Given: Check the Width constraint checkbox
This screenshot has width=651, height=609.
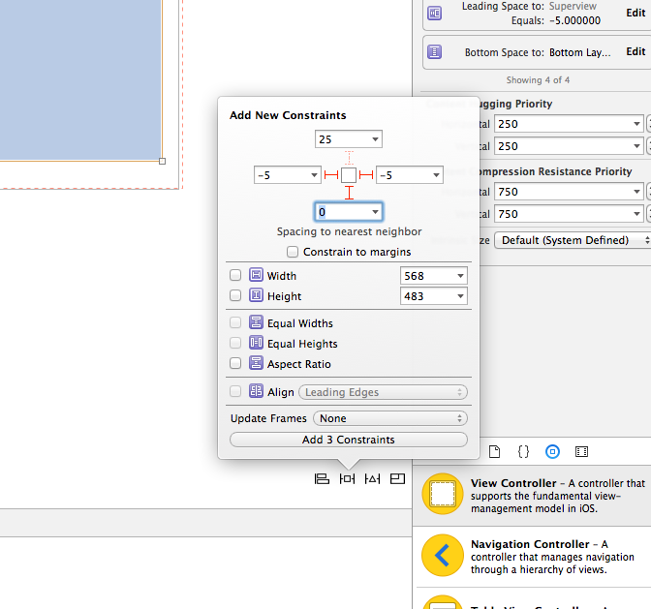Looking at the screenshot, I should point(235,275).
